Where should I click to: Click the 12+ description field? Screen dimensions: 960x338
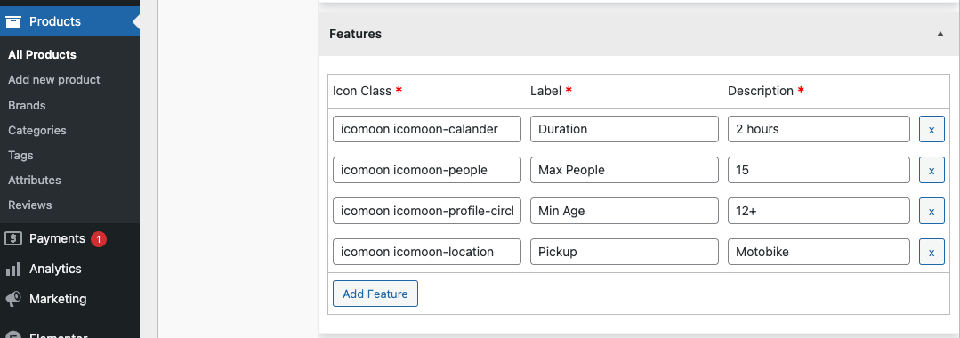coord(819,212)
